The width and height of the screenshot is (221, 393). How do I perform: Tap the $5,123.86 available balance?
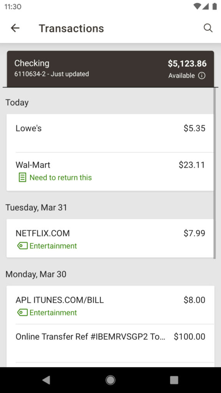coord(187,64)
